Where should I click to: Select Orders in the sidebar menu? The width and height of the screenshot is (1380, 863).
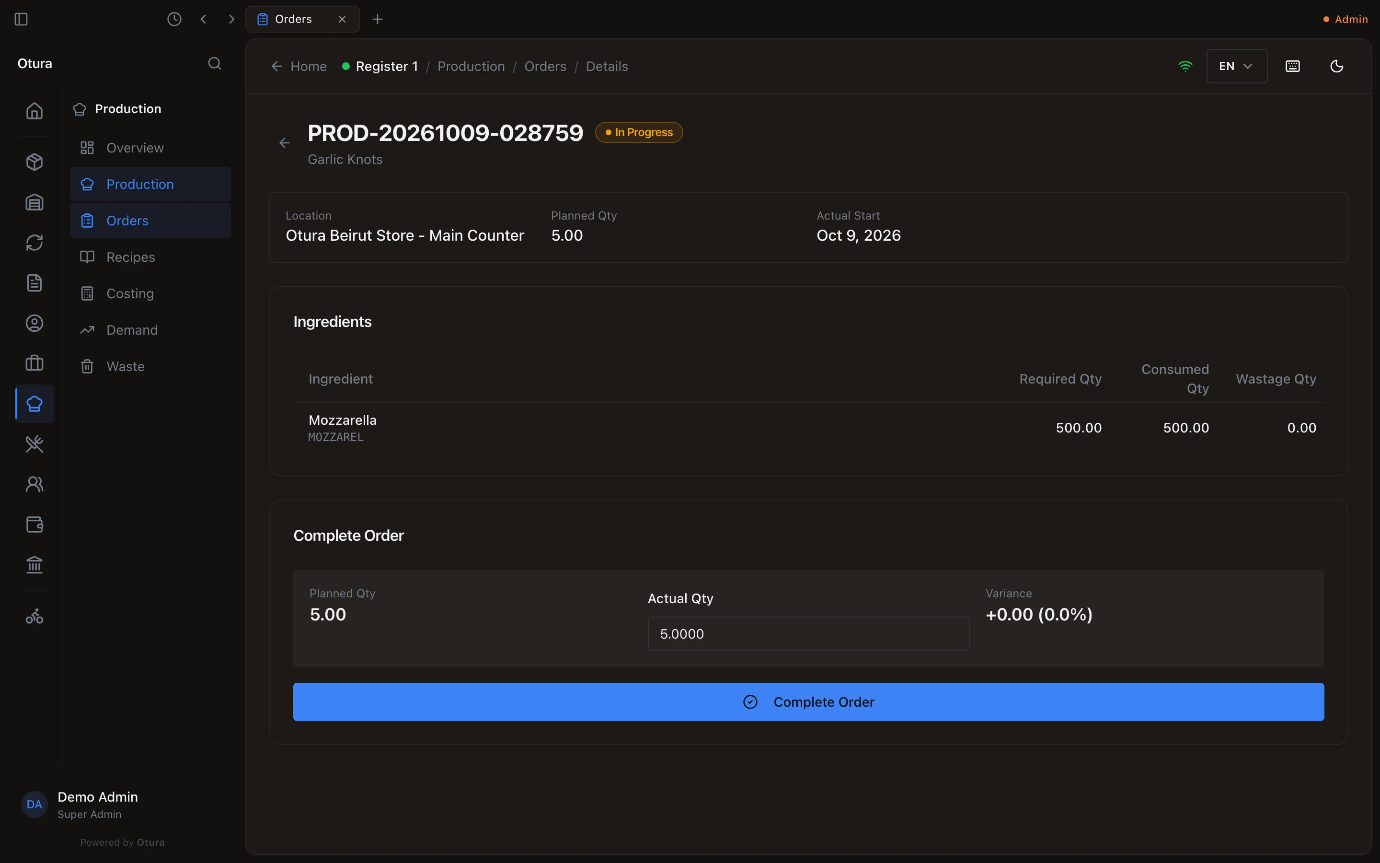click(x=150, y=221)
